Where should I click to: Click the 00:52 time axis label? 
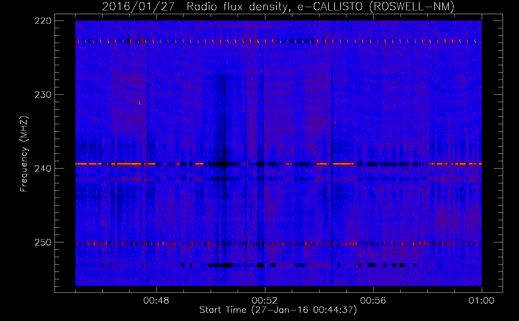pos(265,301)
